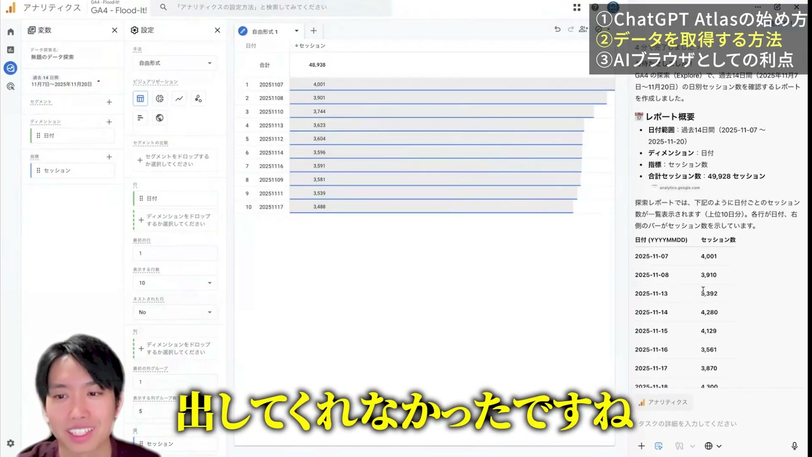
Task: Click session value 3,488
Action: click(319, 207)
